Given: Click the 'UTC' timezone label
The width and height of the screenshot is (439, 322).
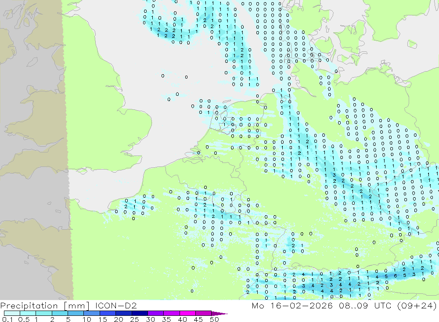Looking at the screenshot, I should click(x=383, y=305).
